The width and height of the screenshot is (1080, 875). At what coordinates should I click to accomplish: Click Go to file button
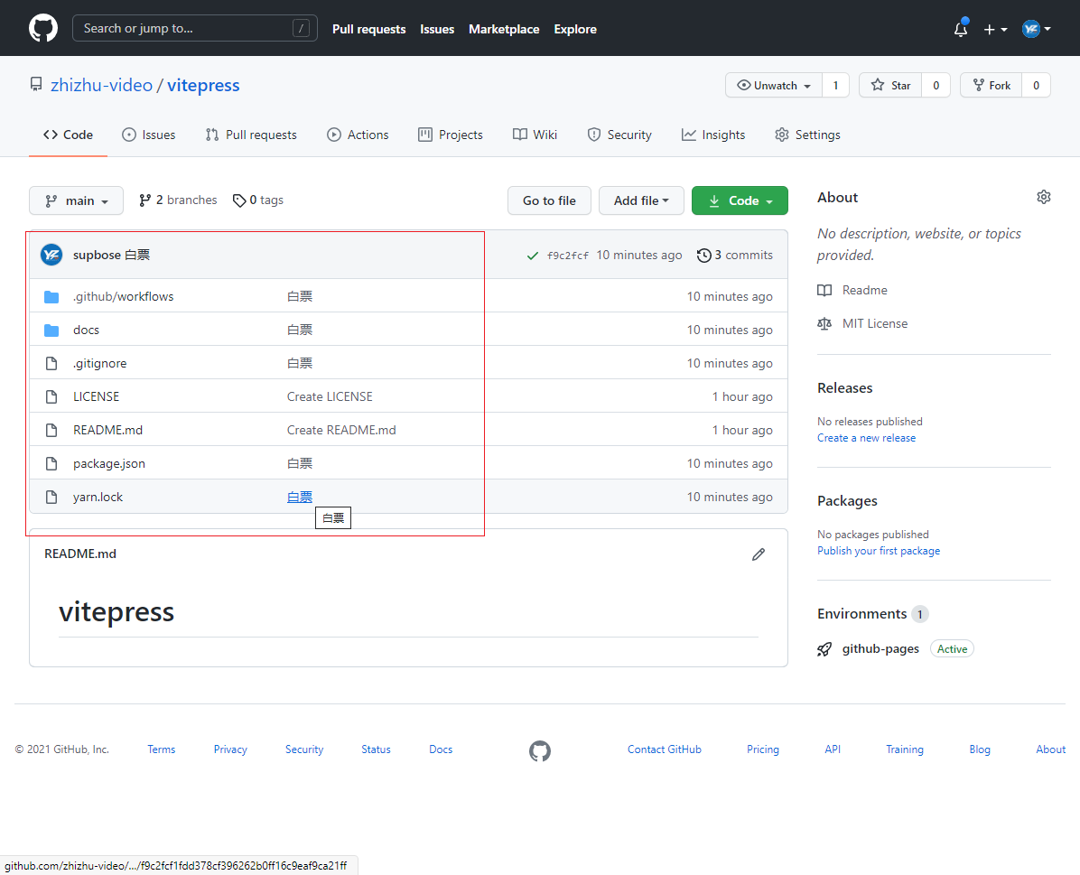[x=549, y=200]
